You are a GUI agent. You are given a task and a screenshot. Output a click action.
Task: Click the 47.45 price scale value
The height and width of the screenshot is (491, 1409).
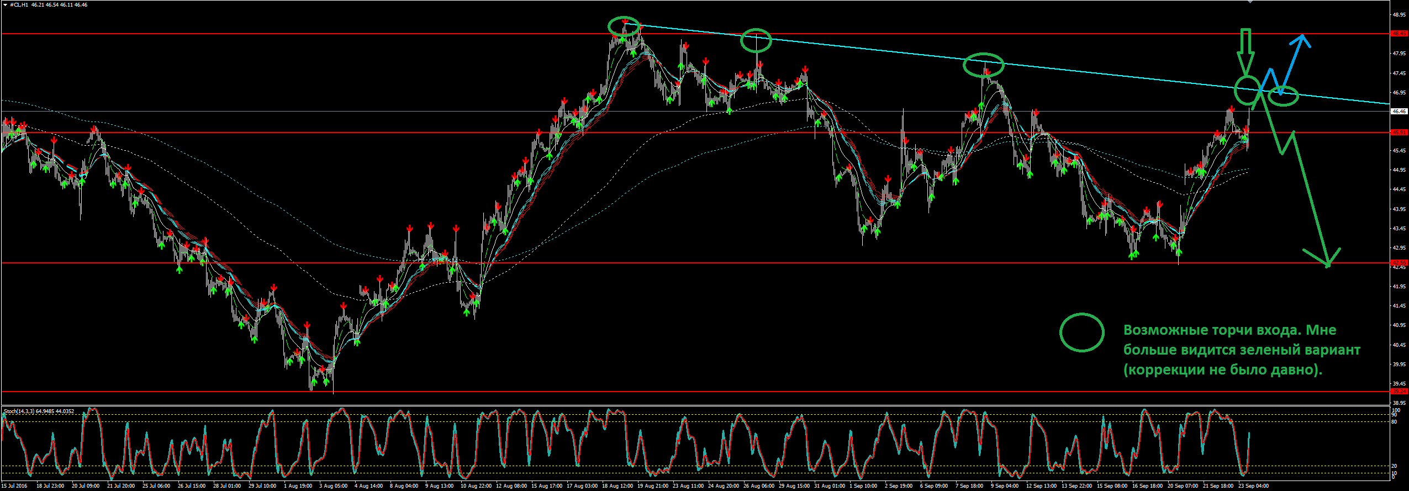click(x=1399, y=73)
